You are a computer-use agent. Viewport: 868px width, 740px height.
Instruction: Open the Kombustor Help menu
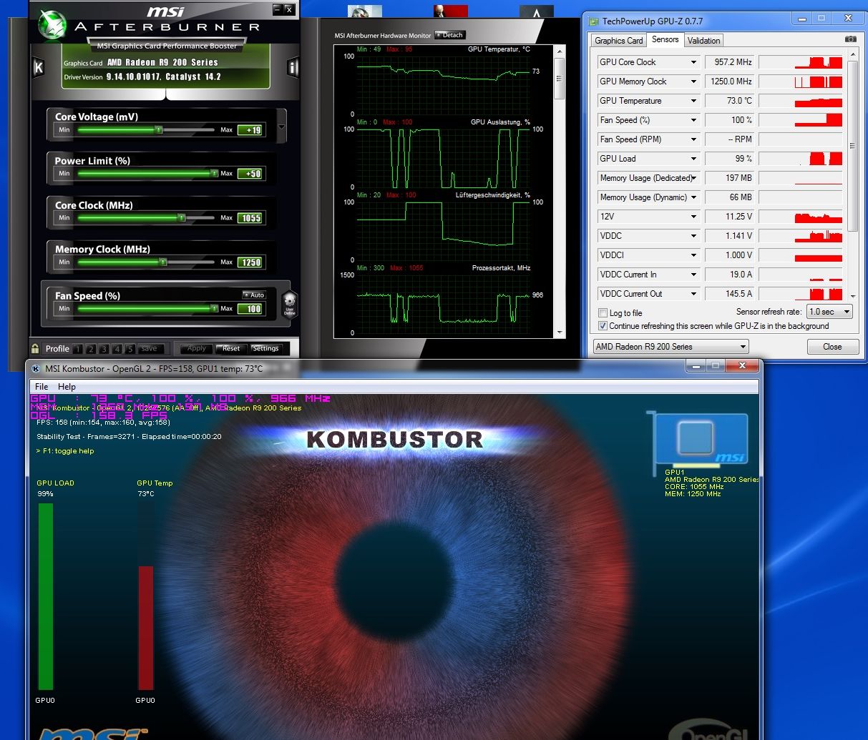tap(67, 386)
